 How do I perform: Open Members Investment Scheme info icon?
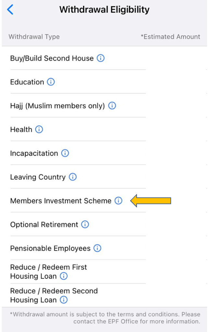pos(118,201)
